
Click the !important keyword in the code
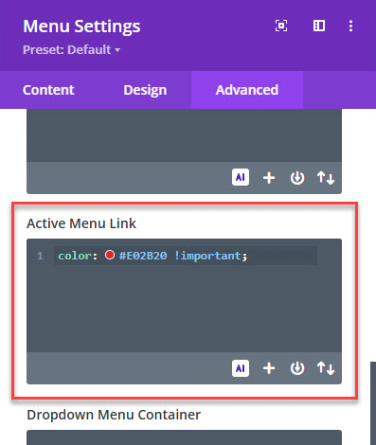click(207, 256)
